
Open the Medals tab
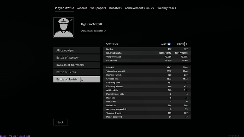tap(82, 8)
